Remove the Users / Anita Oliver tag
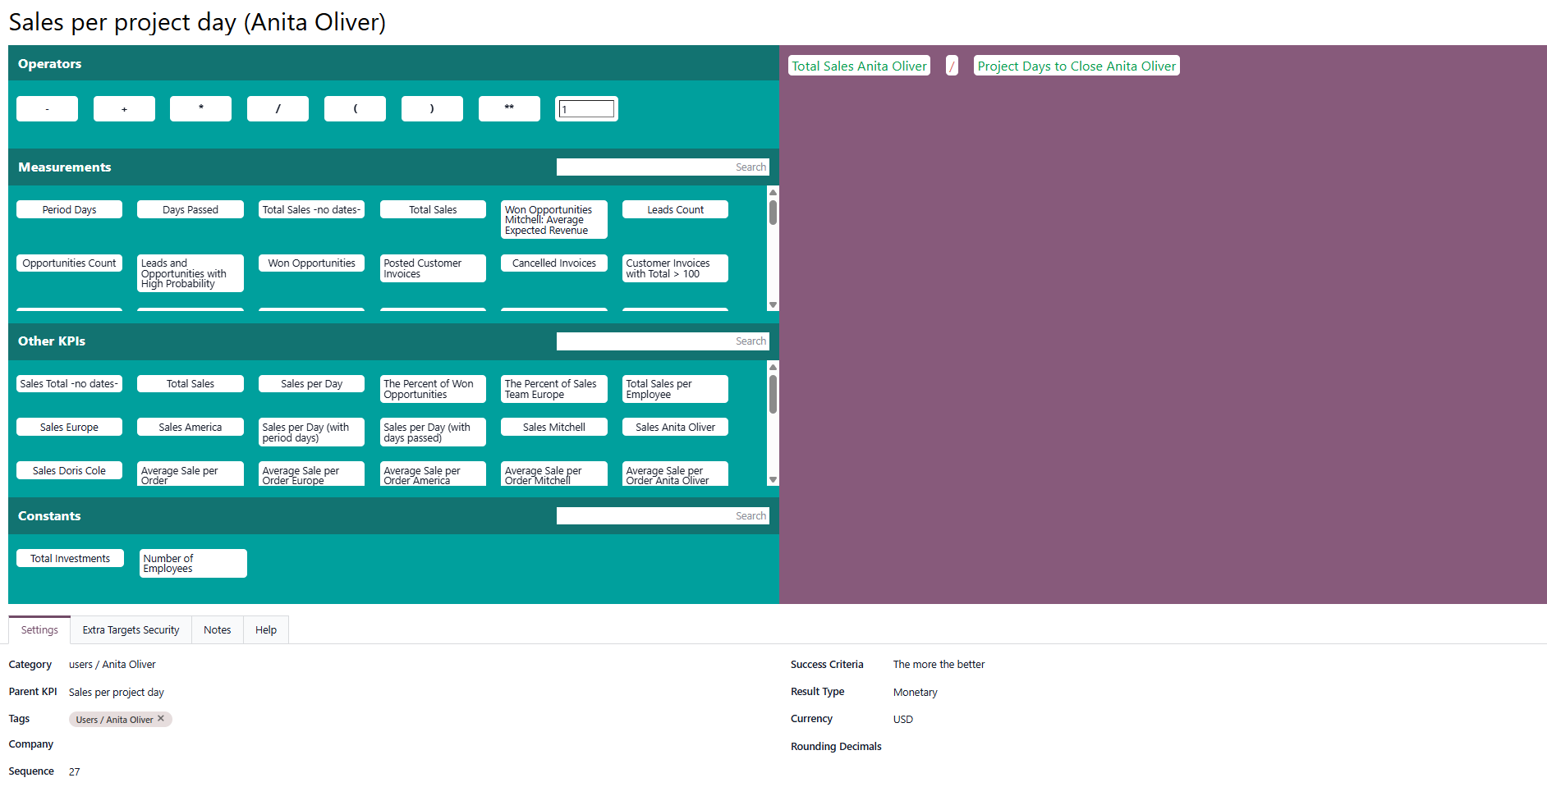 coord(161,719)
